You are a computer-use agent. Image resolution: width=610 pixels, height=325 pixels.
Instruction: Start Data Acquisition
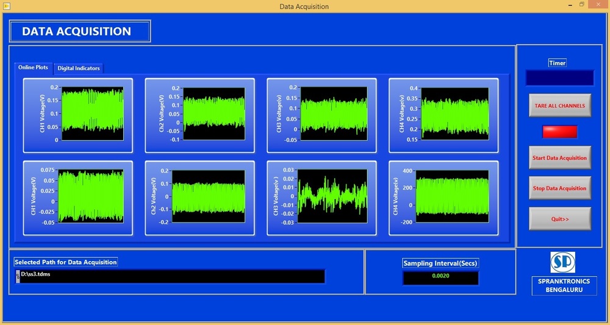[x=559, y=158]
